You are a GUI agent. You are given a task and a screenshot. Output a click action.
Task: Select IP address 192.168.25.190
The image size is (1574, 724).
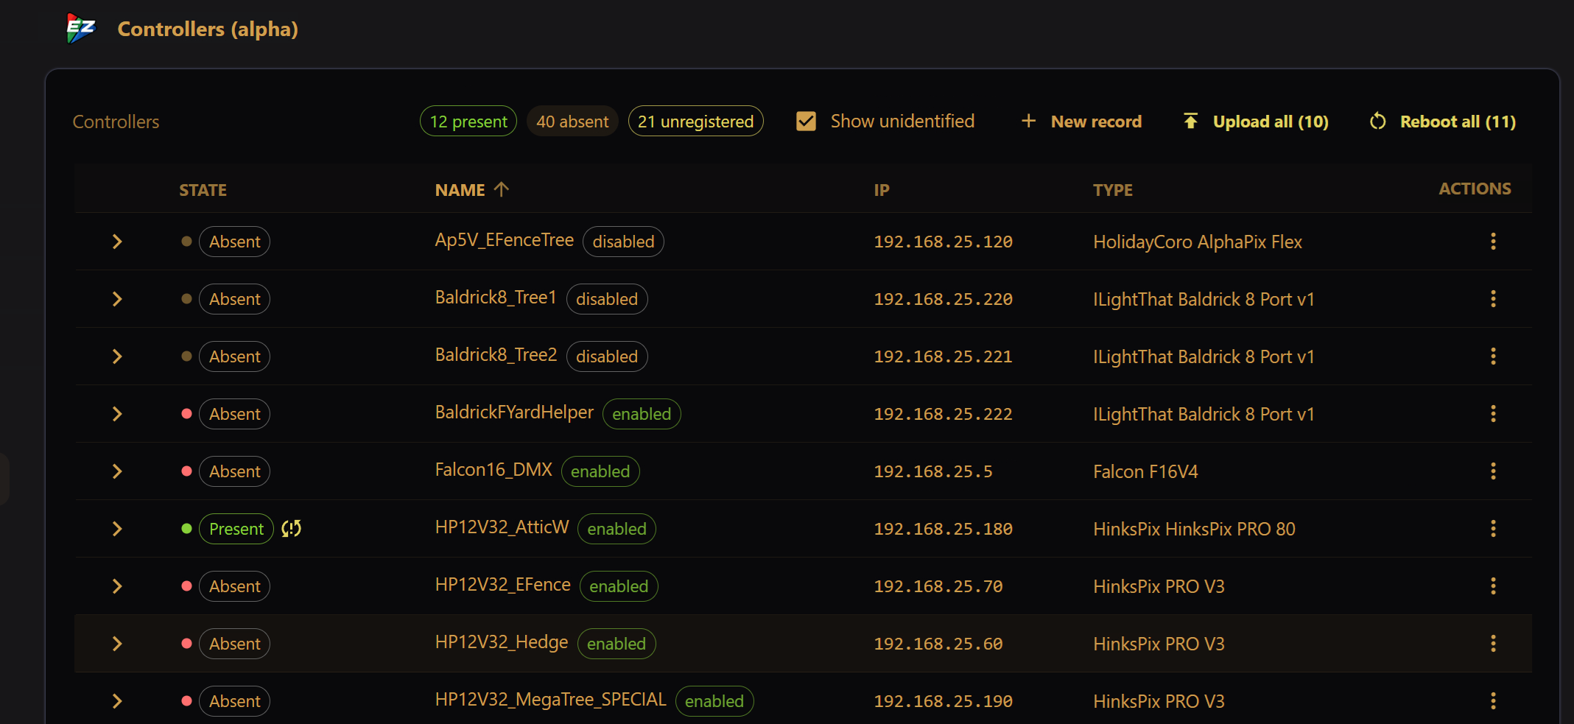pos(943,701)
